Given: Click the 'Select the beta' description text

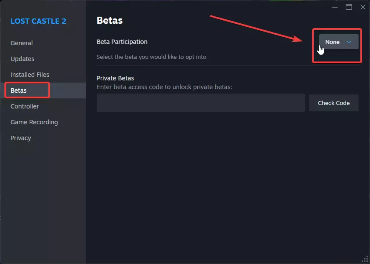Looking at the screenshot, I should 151,57.
